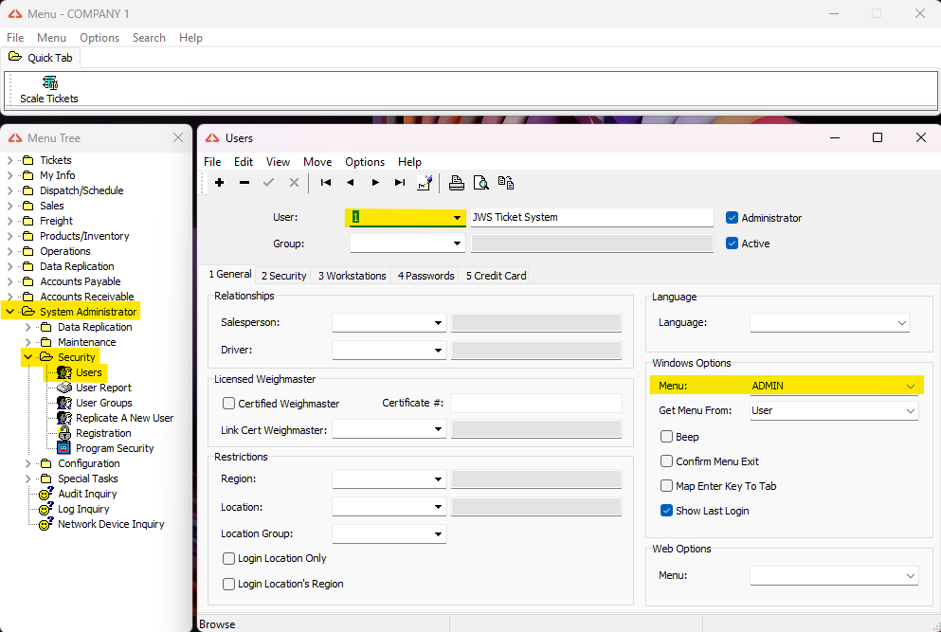Click the delete record minus icon
The image size is (941, 632).
click(244, 183)
